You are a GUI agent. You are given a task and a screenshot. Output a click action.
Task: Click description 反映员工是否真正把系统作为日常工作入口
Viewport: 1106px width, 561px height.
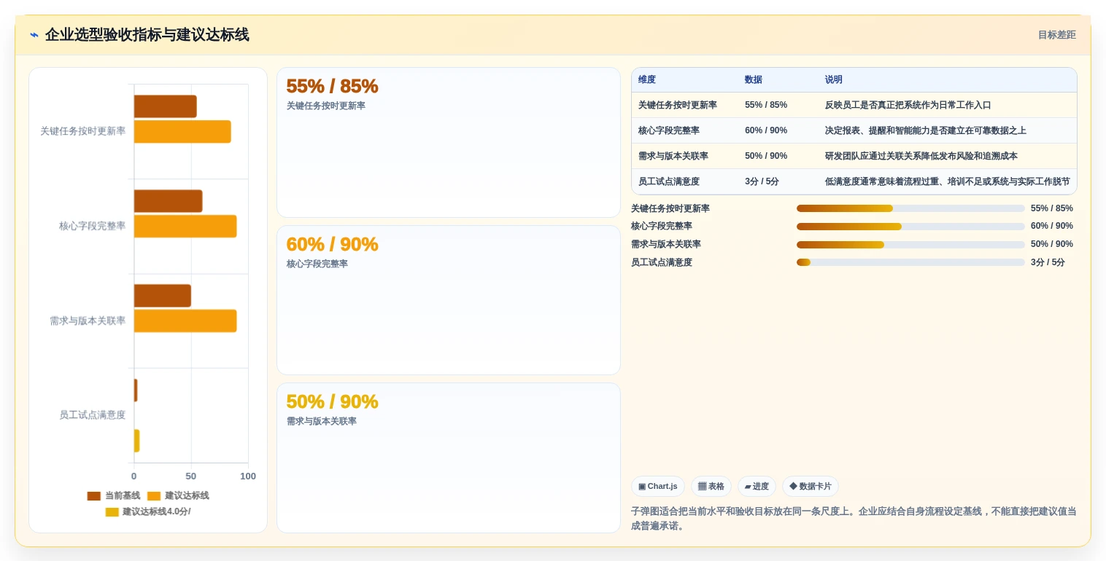908,105
